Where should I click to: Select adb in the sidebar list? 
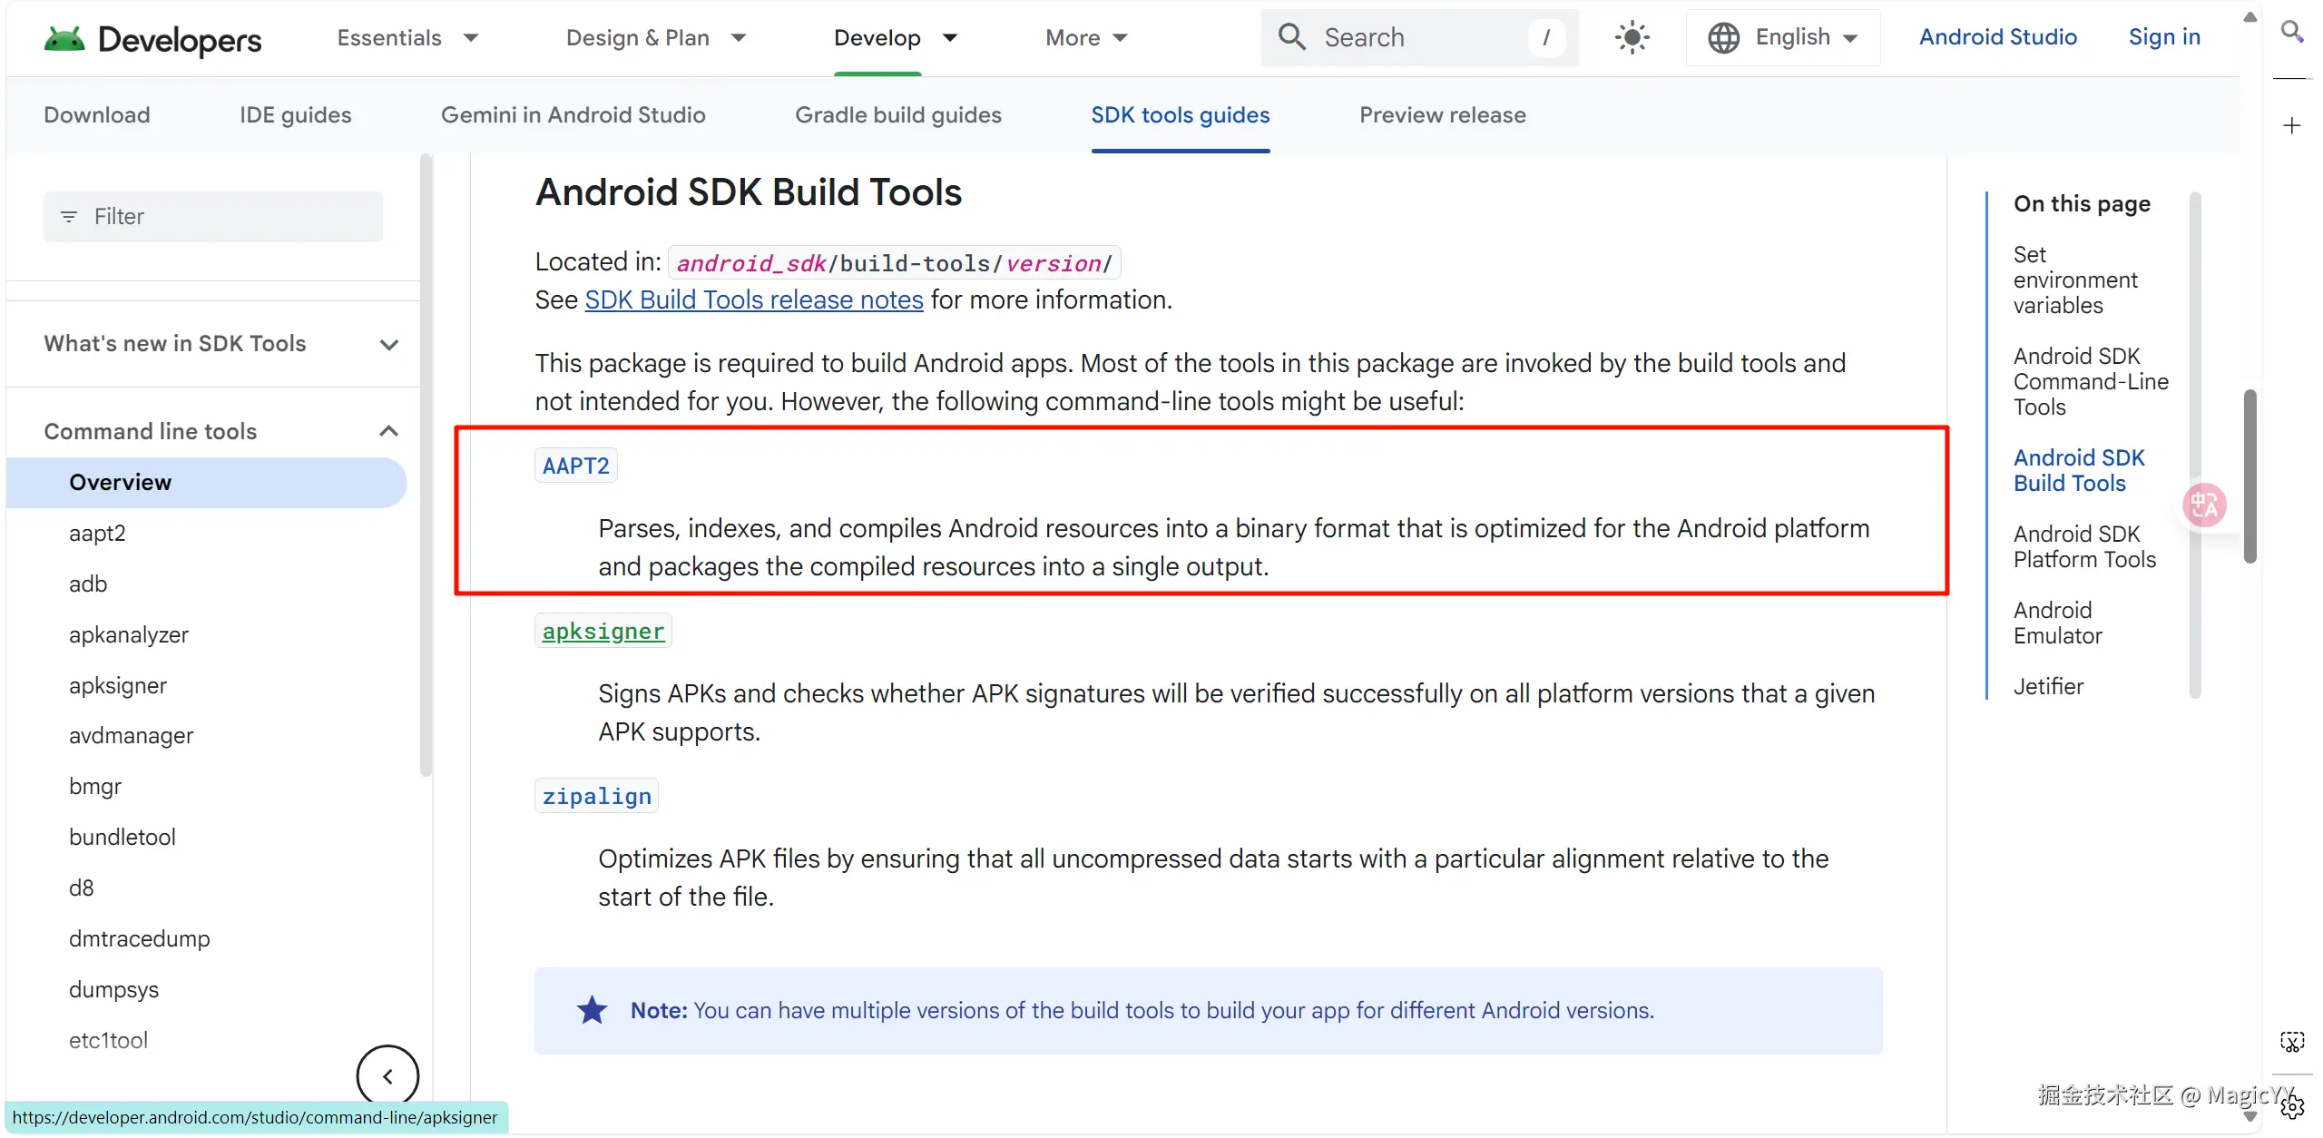(x=88, y=584)
